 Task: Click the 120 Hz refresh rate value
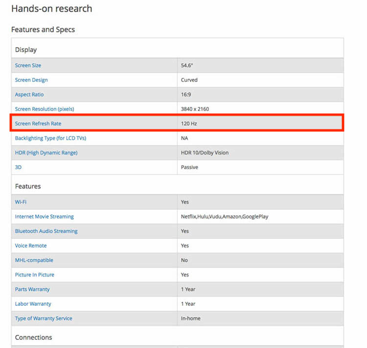pos(189,124)
